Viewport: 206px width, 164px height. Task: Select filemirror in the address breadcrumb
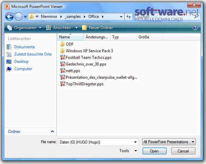[49, 16]
